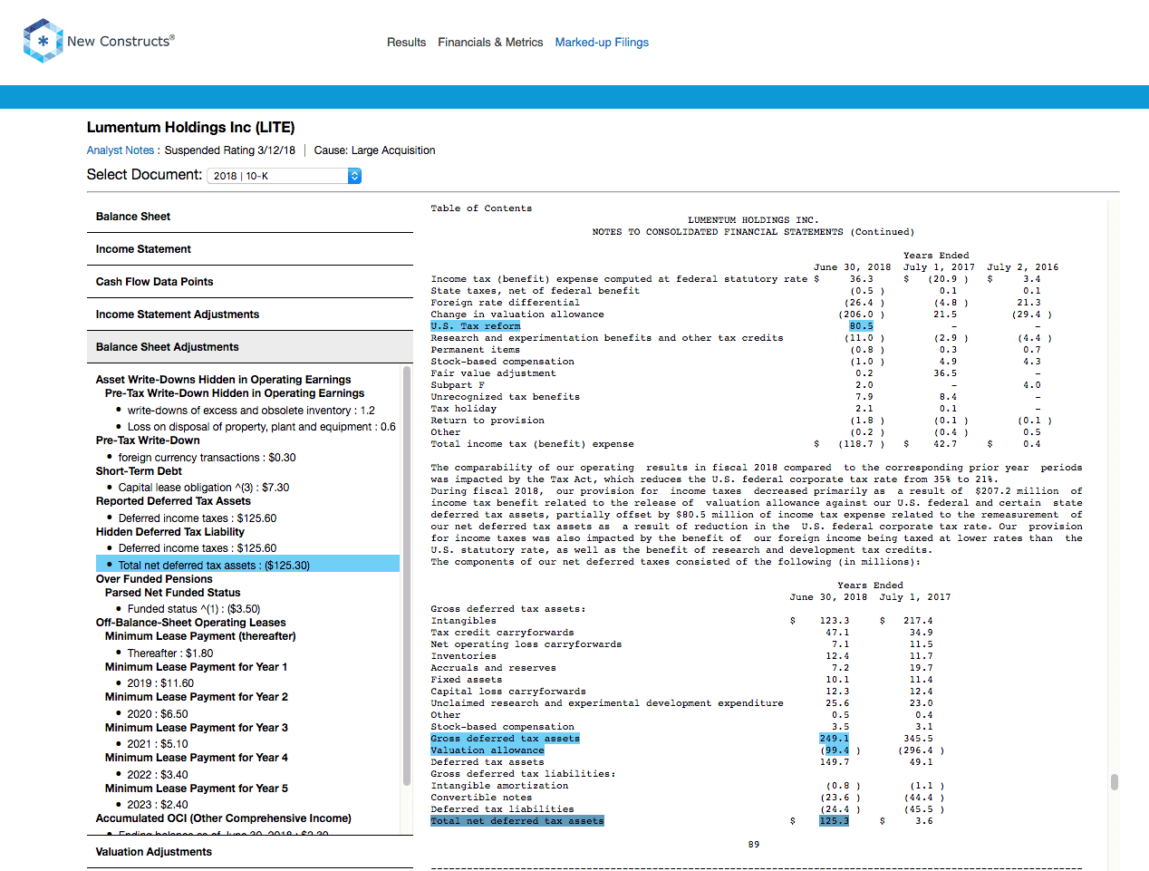
Task: Select highlighted Total net deferred tax assets item
Action: pos(247,565)
